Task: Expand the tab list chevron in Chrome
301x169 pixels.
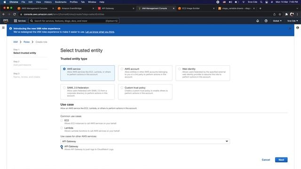Action: pos(297,8)
